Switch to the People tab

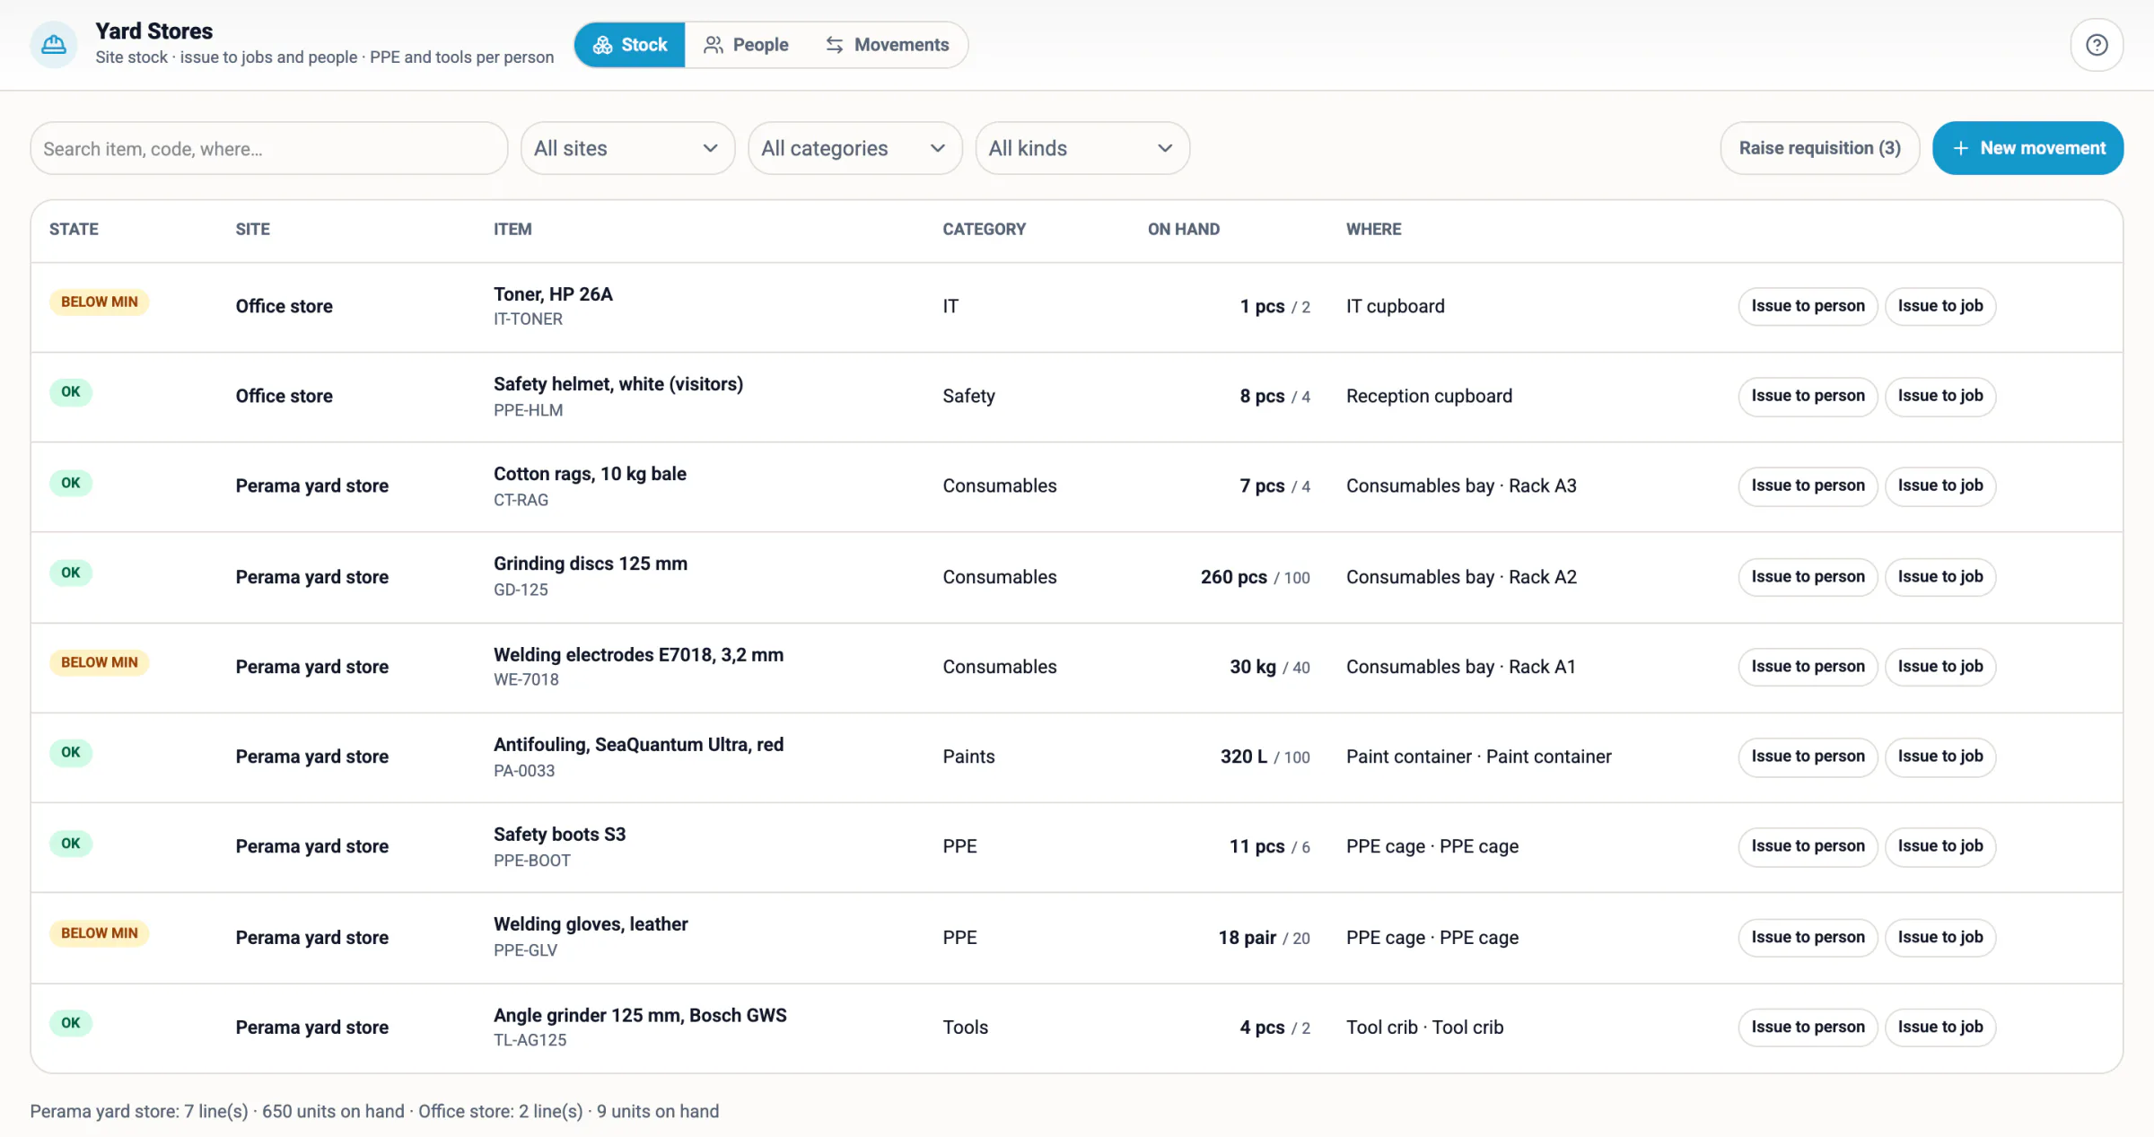(746, 45)
